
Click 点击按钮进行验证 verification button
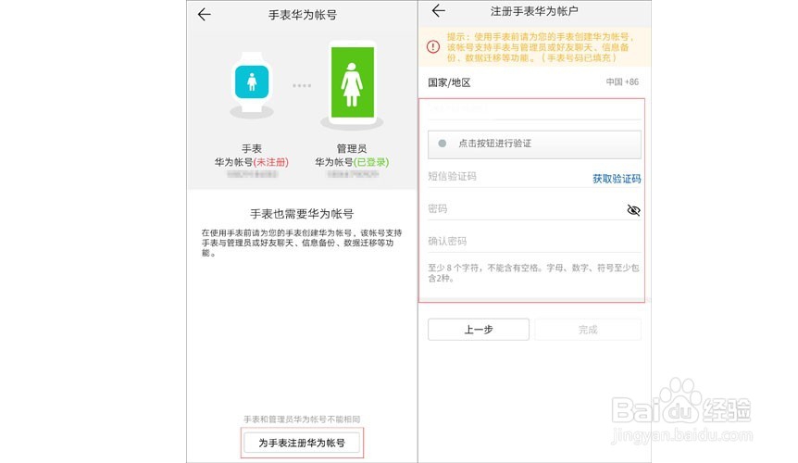(534, 144)
